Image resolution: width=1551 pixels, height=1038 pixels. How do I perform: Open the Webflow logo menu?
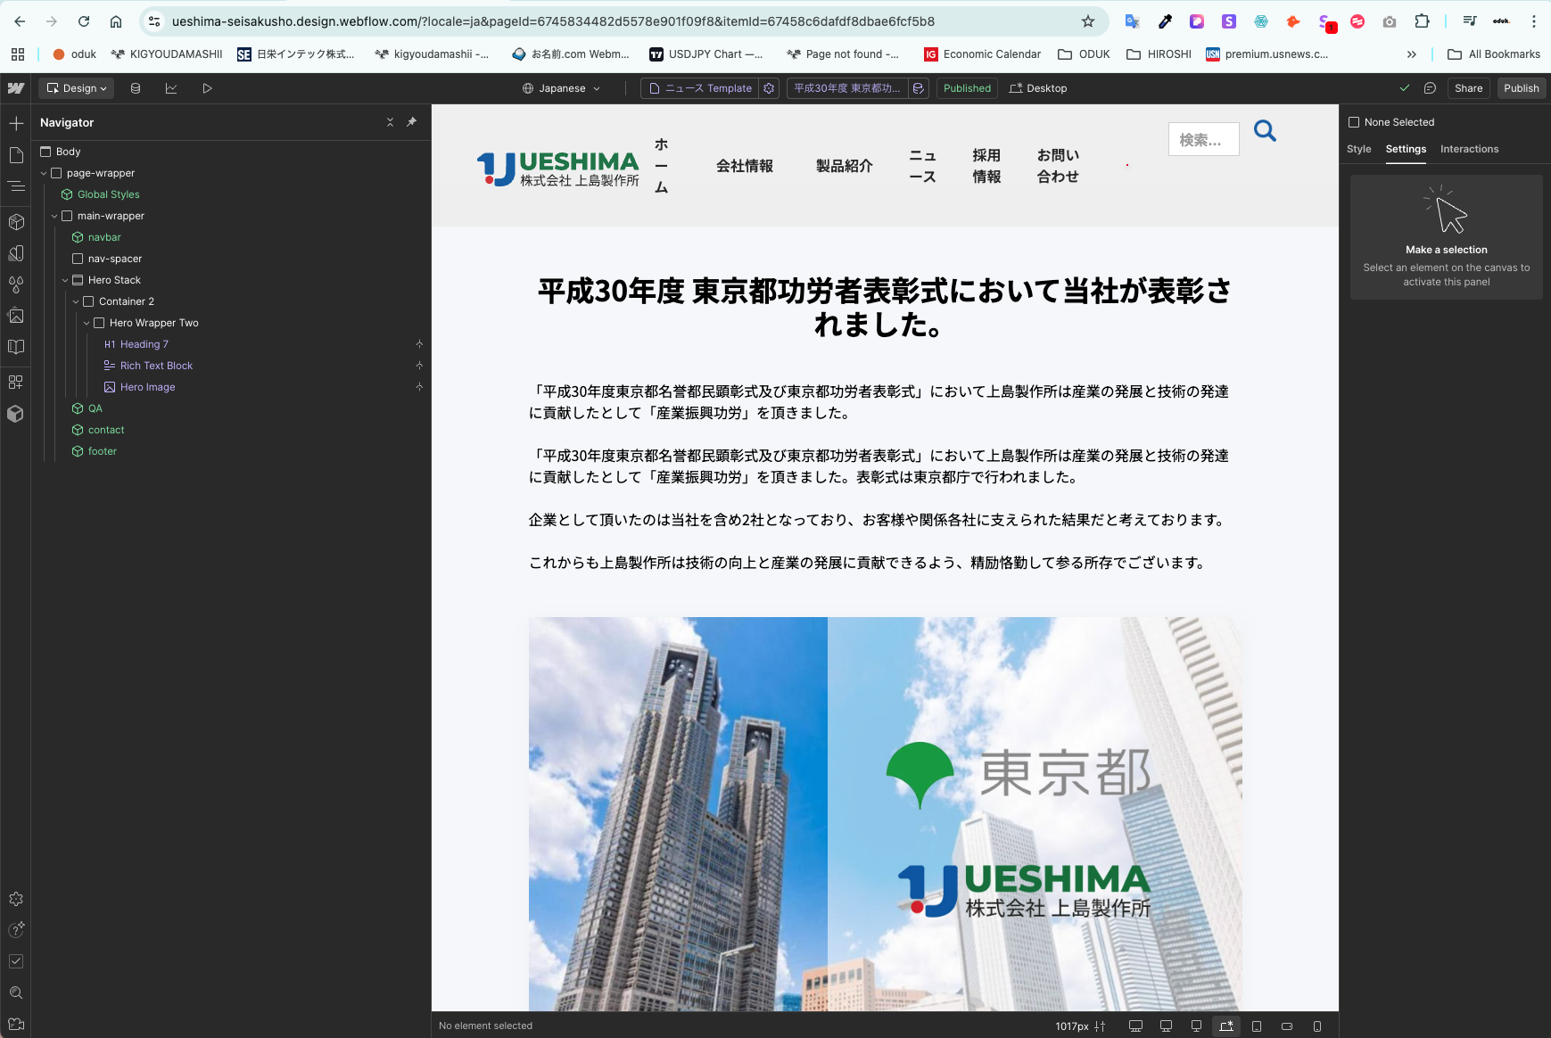(16, 88)
